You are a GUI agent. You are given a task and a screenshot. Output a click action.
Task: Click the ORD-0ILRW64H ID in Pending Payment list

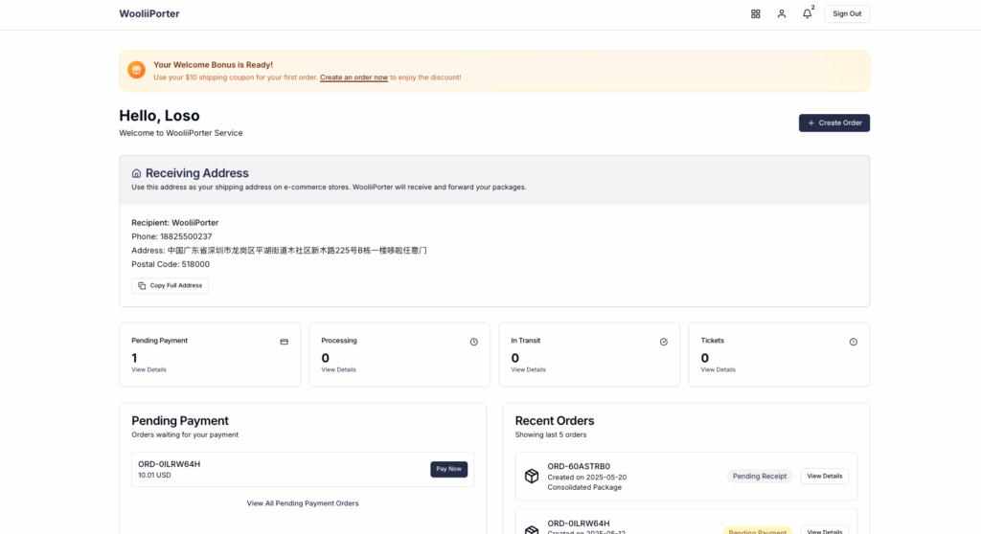[x=169, y=464]
